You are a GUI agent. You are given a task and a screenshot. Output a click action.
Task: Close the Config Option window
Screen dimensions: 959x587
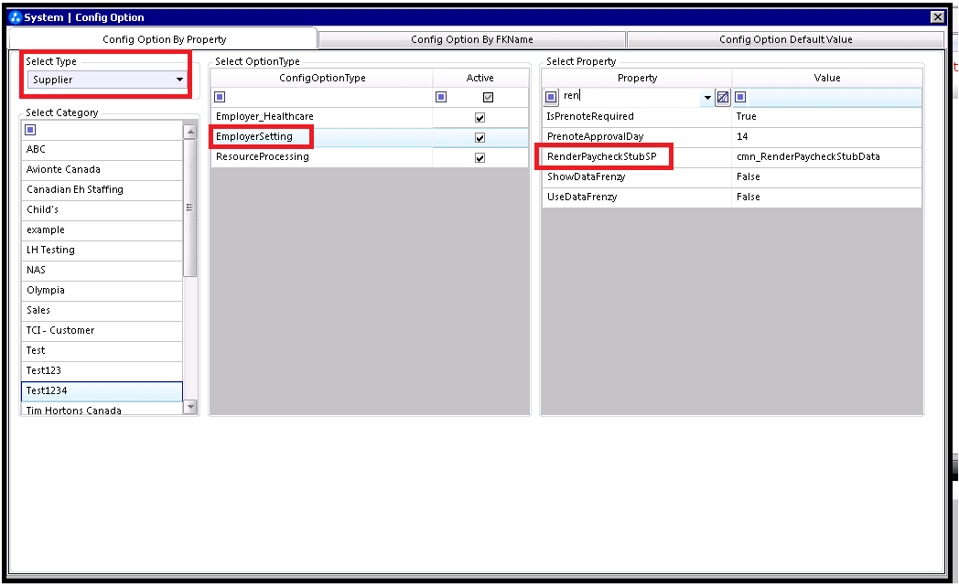[x=937, y=17]
